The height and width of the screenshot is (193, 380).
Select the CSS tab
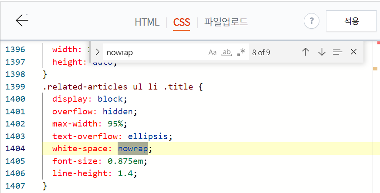[x=182, y=22]
